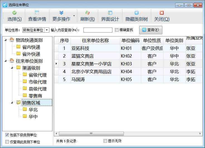Open dropdown arrow beside 更多操作

pyautogui.click(x=74, y=16)
